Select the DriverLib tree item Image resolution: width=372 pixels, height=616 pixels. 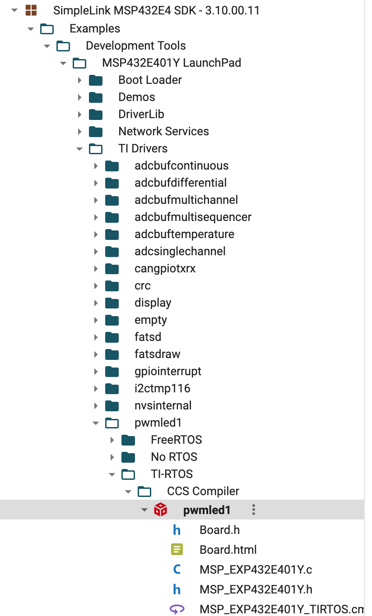pos(141,114)
